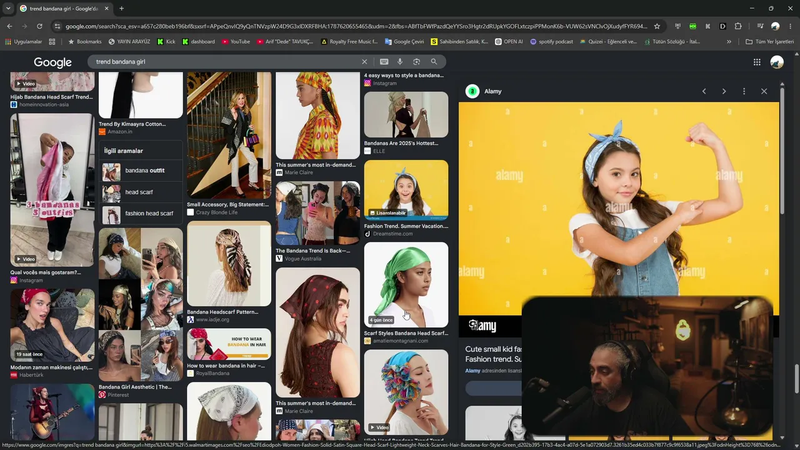800x450 pixels.
Task: Click the Google logo to go home
Action: [52, 62]
